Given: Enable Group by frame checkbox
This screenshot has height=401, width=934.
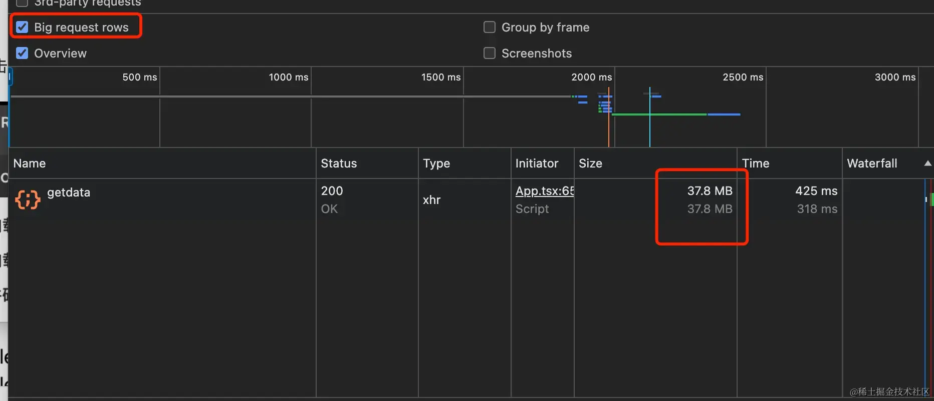Looking at the screenshot, I should coord(490,27).
